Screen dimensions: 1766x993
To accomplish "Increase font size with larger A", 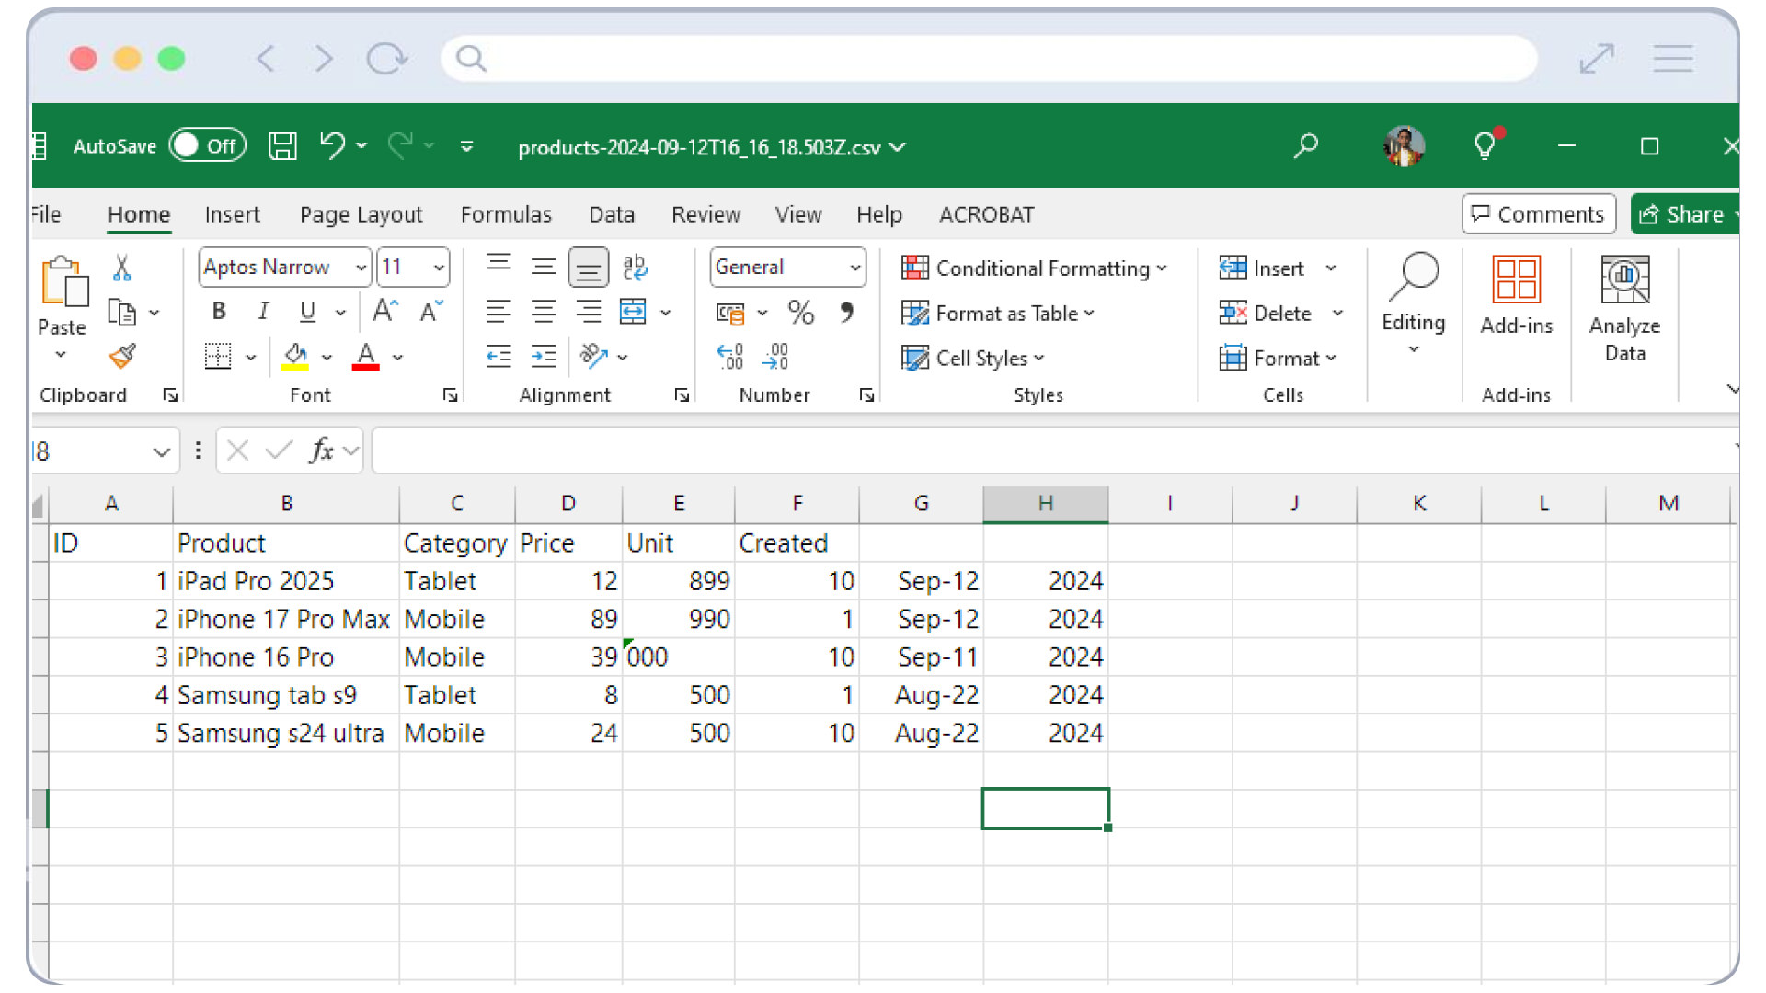I will tap(385, 312).
